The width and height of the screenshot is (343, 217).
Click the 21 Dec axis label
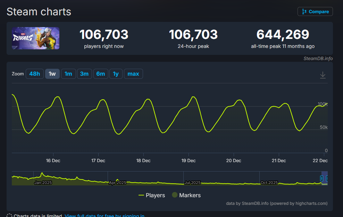coord(279,160)
